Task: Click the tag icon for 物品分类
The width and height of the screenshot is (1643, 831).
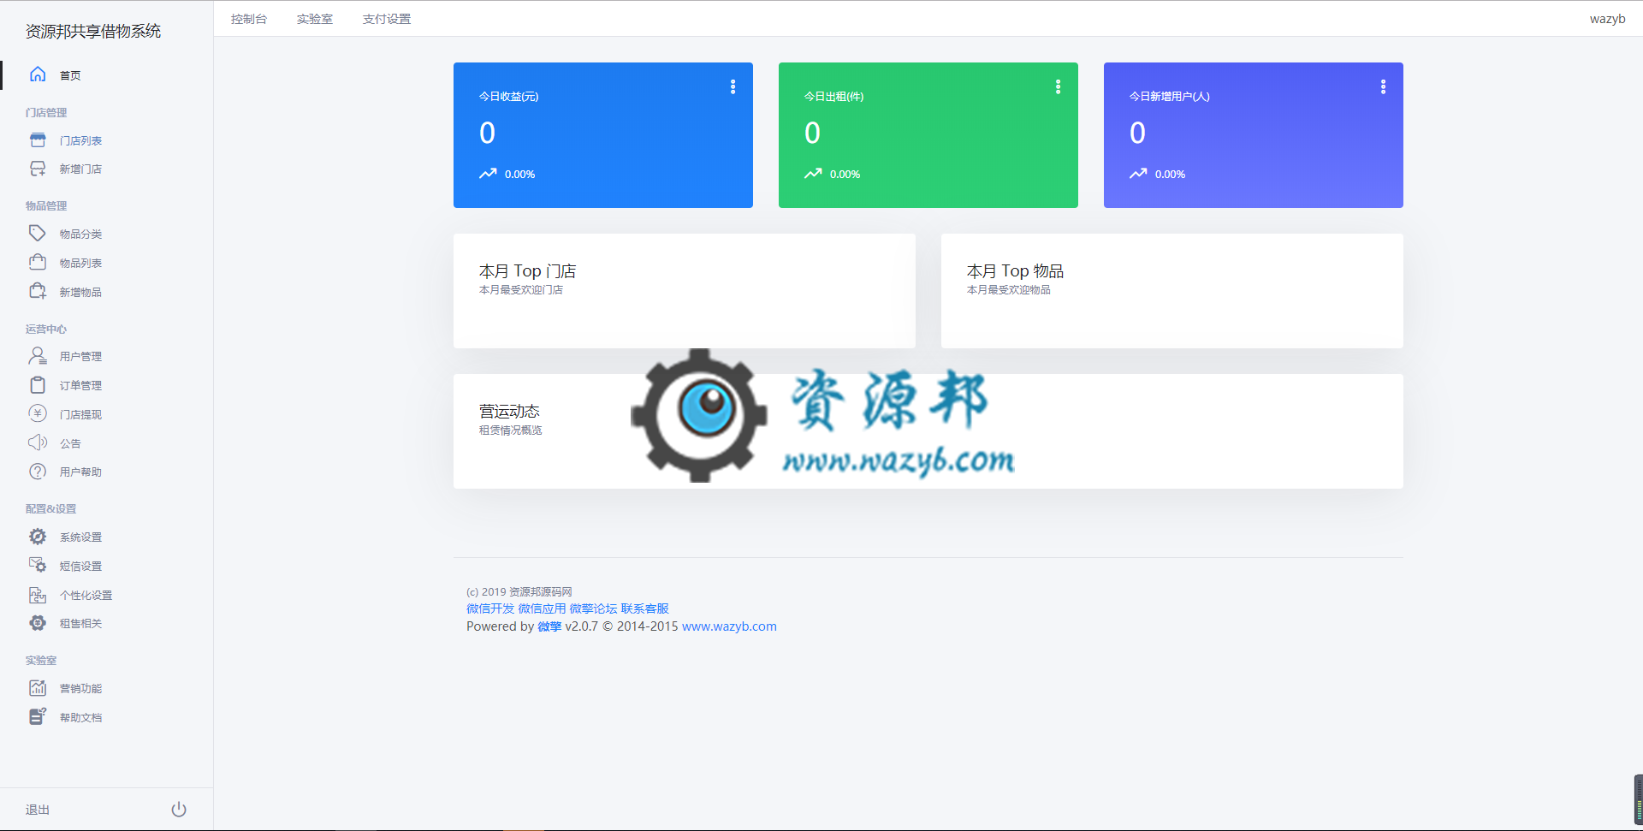Action: (38, 233)
